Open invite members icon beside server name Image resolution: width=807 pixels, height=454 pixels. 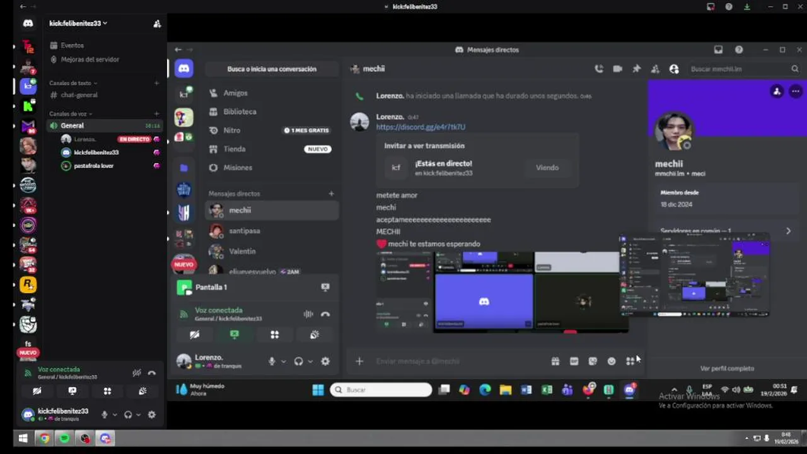(157, 23)
